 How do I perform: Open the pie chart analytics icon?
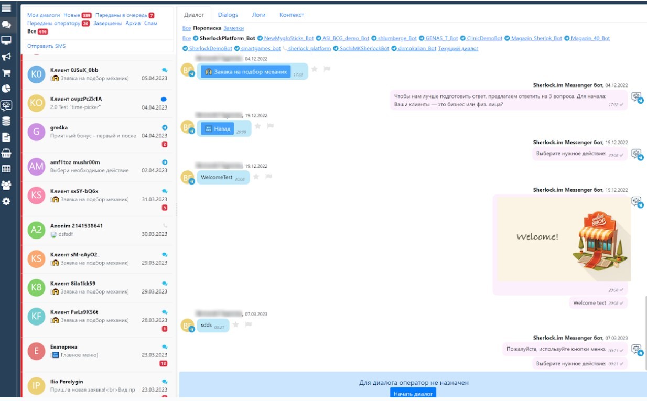click(x=7, y=89)
